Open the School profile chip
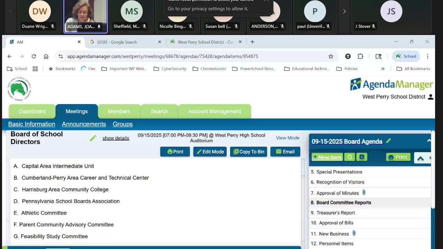 click(406, 56)
